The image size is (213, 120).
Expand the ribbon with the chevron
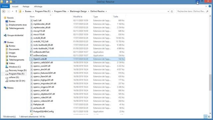206,6
